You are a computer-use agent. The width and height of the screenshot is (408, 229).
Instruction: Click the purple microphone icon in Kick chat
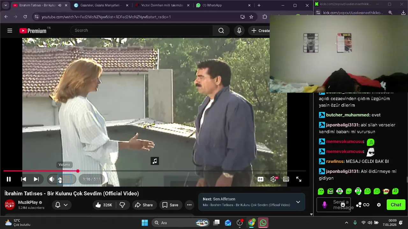point(324,205)
